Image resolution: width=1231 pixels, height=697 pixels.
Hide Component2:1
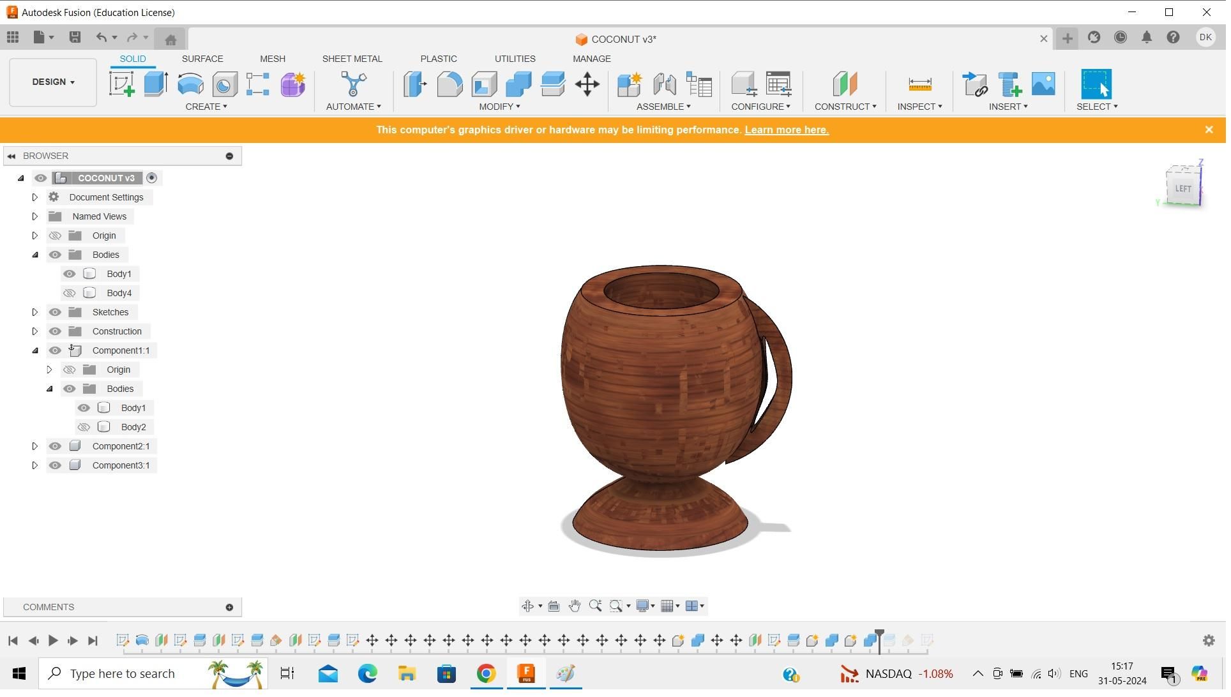pos(55,446)
